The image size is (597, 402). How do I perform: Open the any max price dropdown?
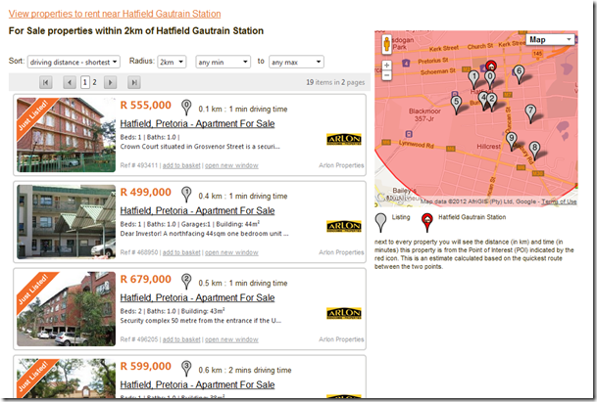(x=296, y=62)
